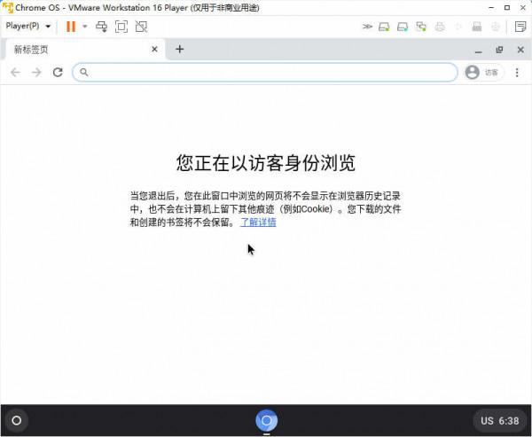Click the greyed sound card device icon
This screenshot has width=532, height=437.
point(458,27)
